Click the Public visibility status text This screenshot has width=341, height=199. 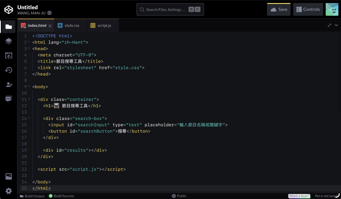[182, 196]
